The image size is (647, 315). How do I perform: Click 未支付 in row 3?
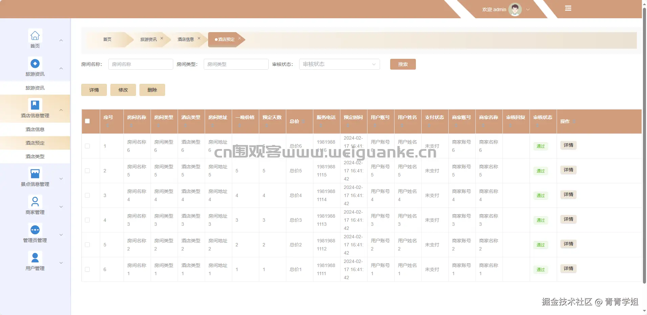[x=432, y=195]
